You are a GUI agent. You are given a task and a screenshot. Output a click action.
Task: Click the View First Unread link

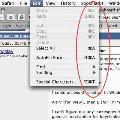pyautogui.click(x=15, y=36)
